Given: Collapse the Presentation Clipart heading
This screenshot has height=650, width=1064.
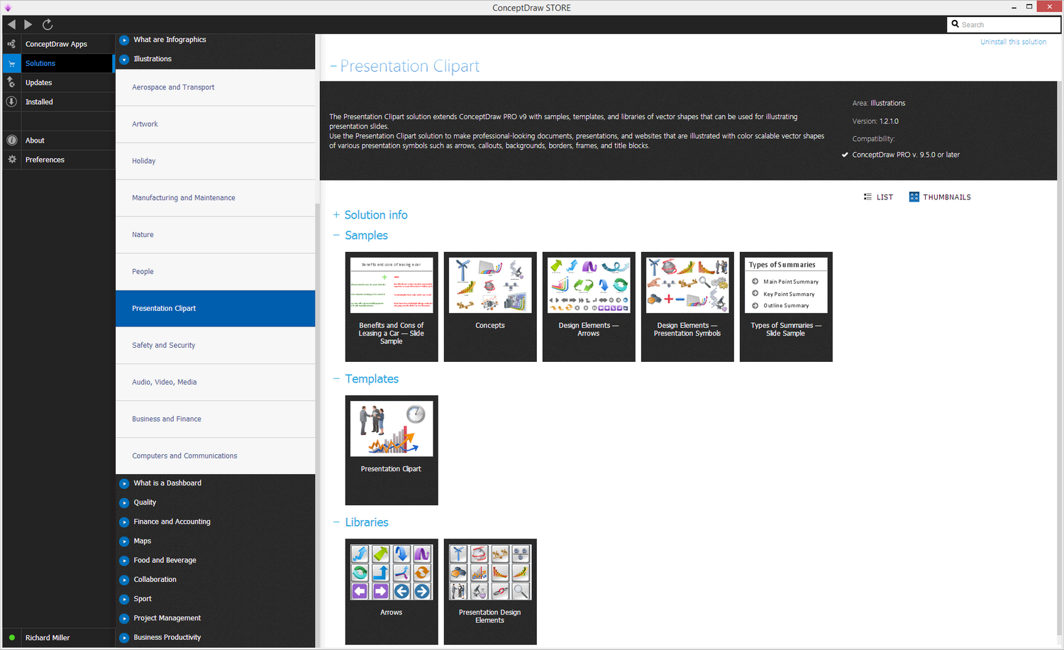Looking at the screenshot, I should 333,66.
